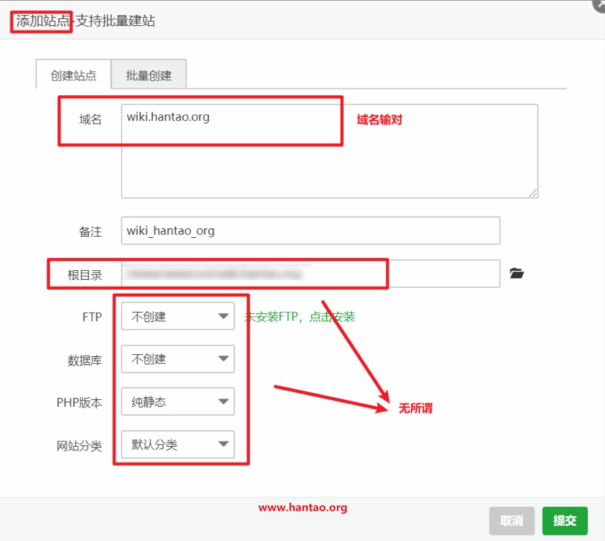This screenshot has height=541, width=605.
Task: Close the add site dialog
Action: pyautogui.click(x=599, y=5)
